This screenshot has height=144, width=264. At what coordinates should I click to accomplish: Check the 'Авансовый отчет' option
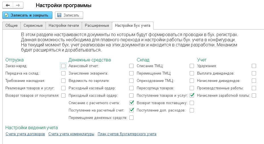point(131,66)
